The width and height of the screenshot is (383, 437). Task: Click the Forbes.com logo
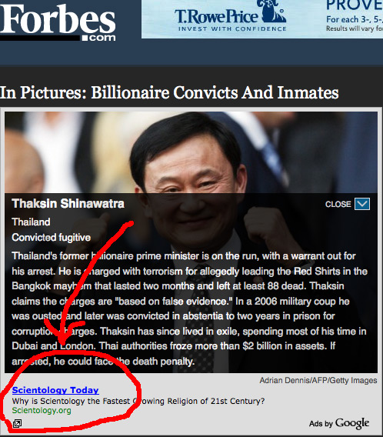tap(58, 22)
